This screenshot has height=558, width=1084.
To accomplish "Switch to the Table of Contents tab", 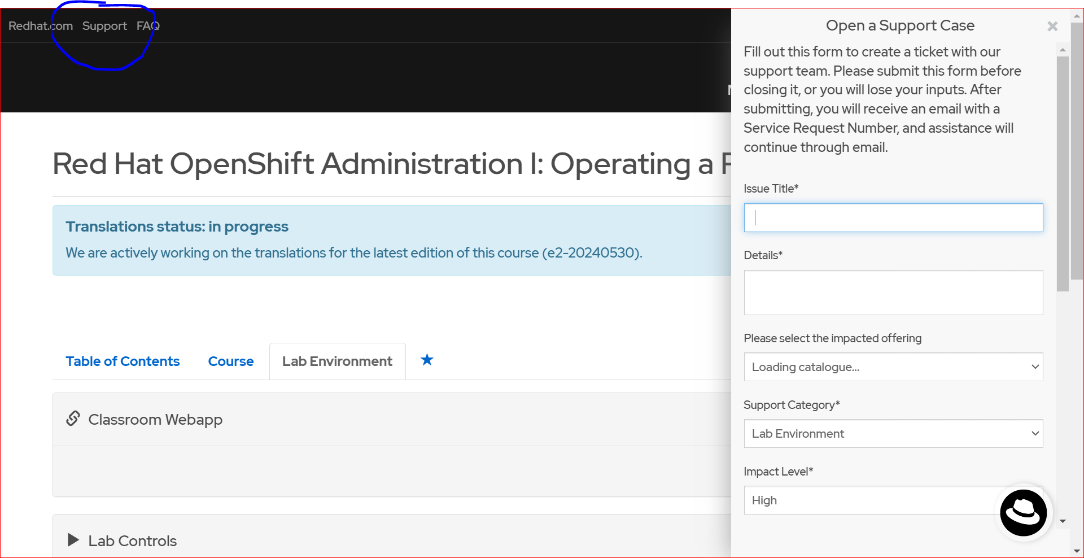I will [122, 361].
